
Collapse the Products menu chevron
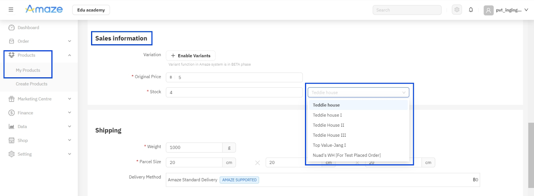point(69,55)
